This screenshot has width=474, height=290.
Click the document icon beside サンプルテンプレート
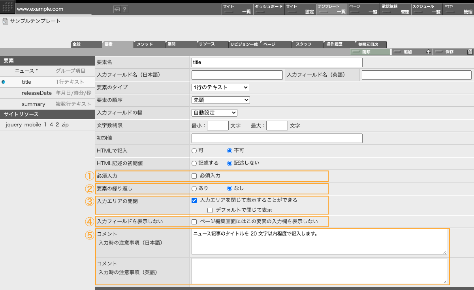pos(5,21)
